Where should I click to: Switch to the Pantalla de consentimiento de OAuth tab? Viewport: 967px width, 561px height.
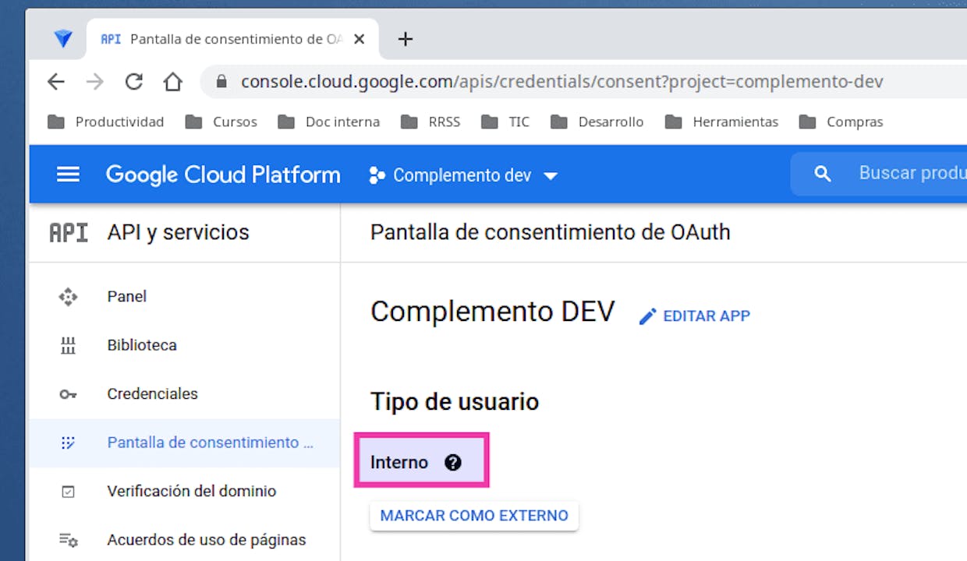[232, 39]
